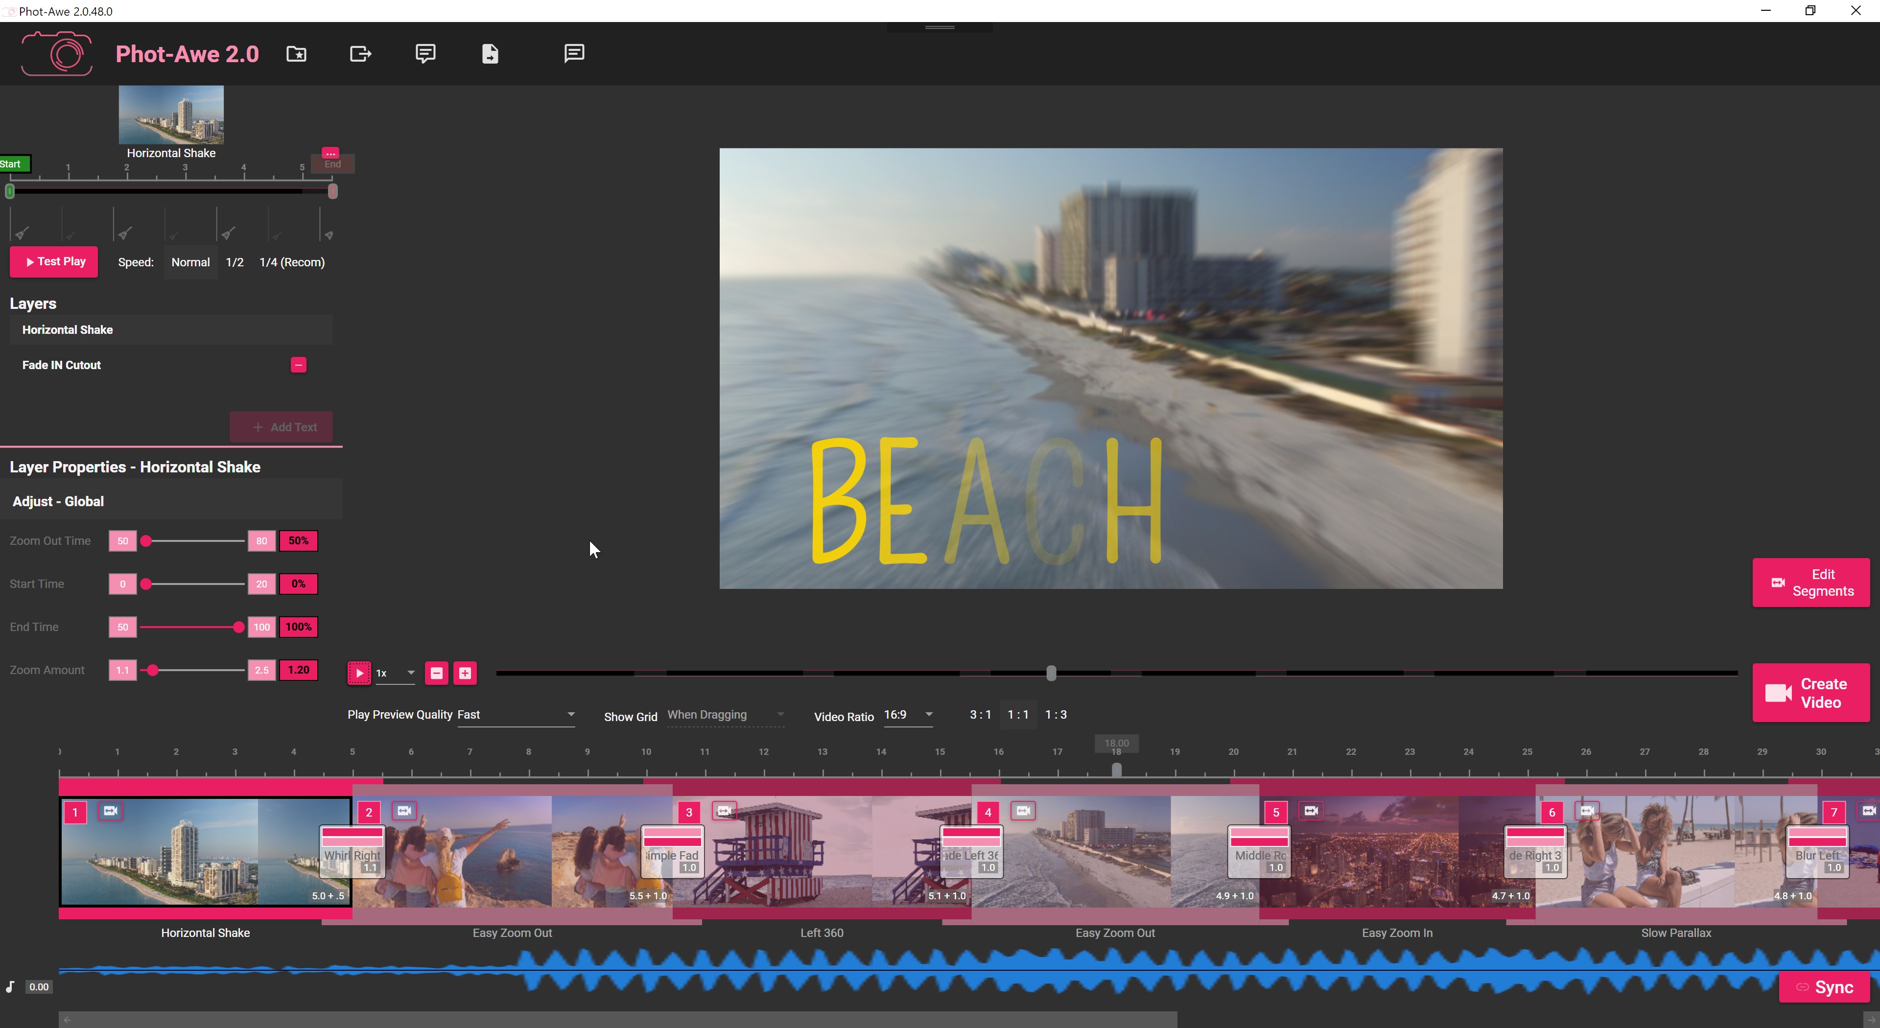The image size is (1880, 1028).
Task: Click the Test Play button
Action: pyautogui.click(x=54, y=262)
